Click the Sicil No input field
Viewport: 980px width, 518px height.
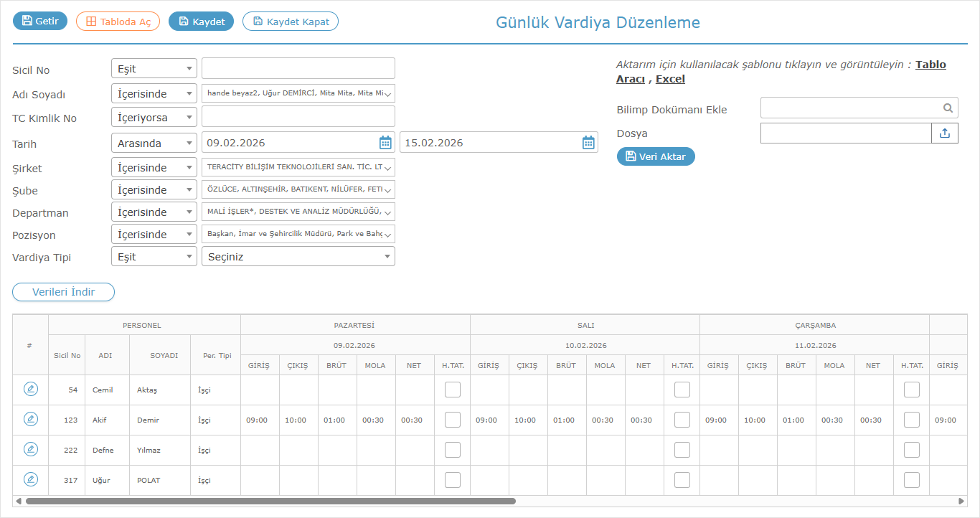298,69
